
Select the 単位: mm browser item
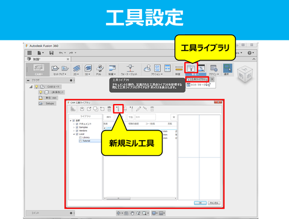[x=48, y=98]
